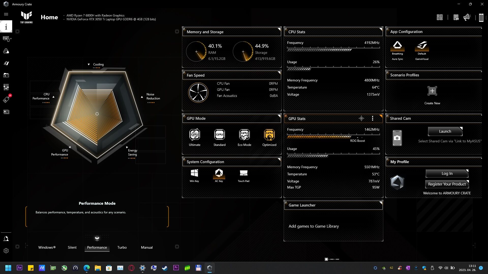This screenshot has height=274, width=488.
Task: Click the dashboard layout icon in top bar
Action: click(440, 17)
